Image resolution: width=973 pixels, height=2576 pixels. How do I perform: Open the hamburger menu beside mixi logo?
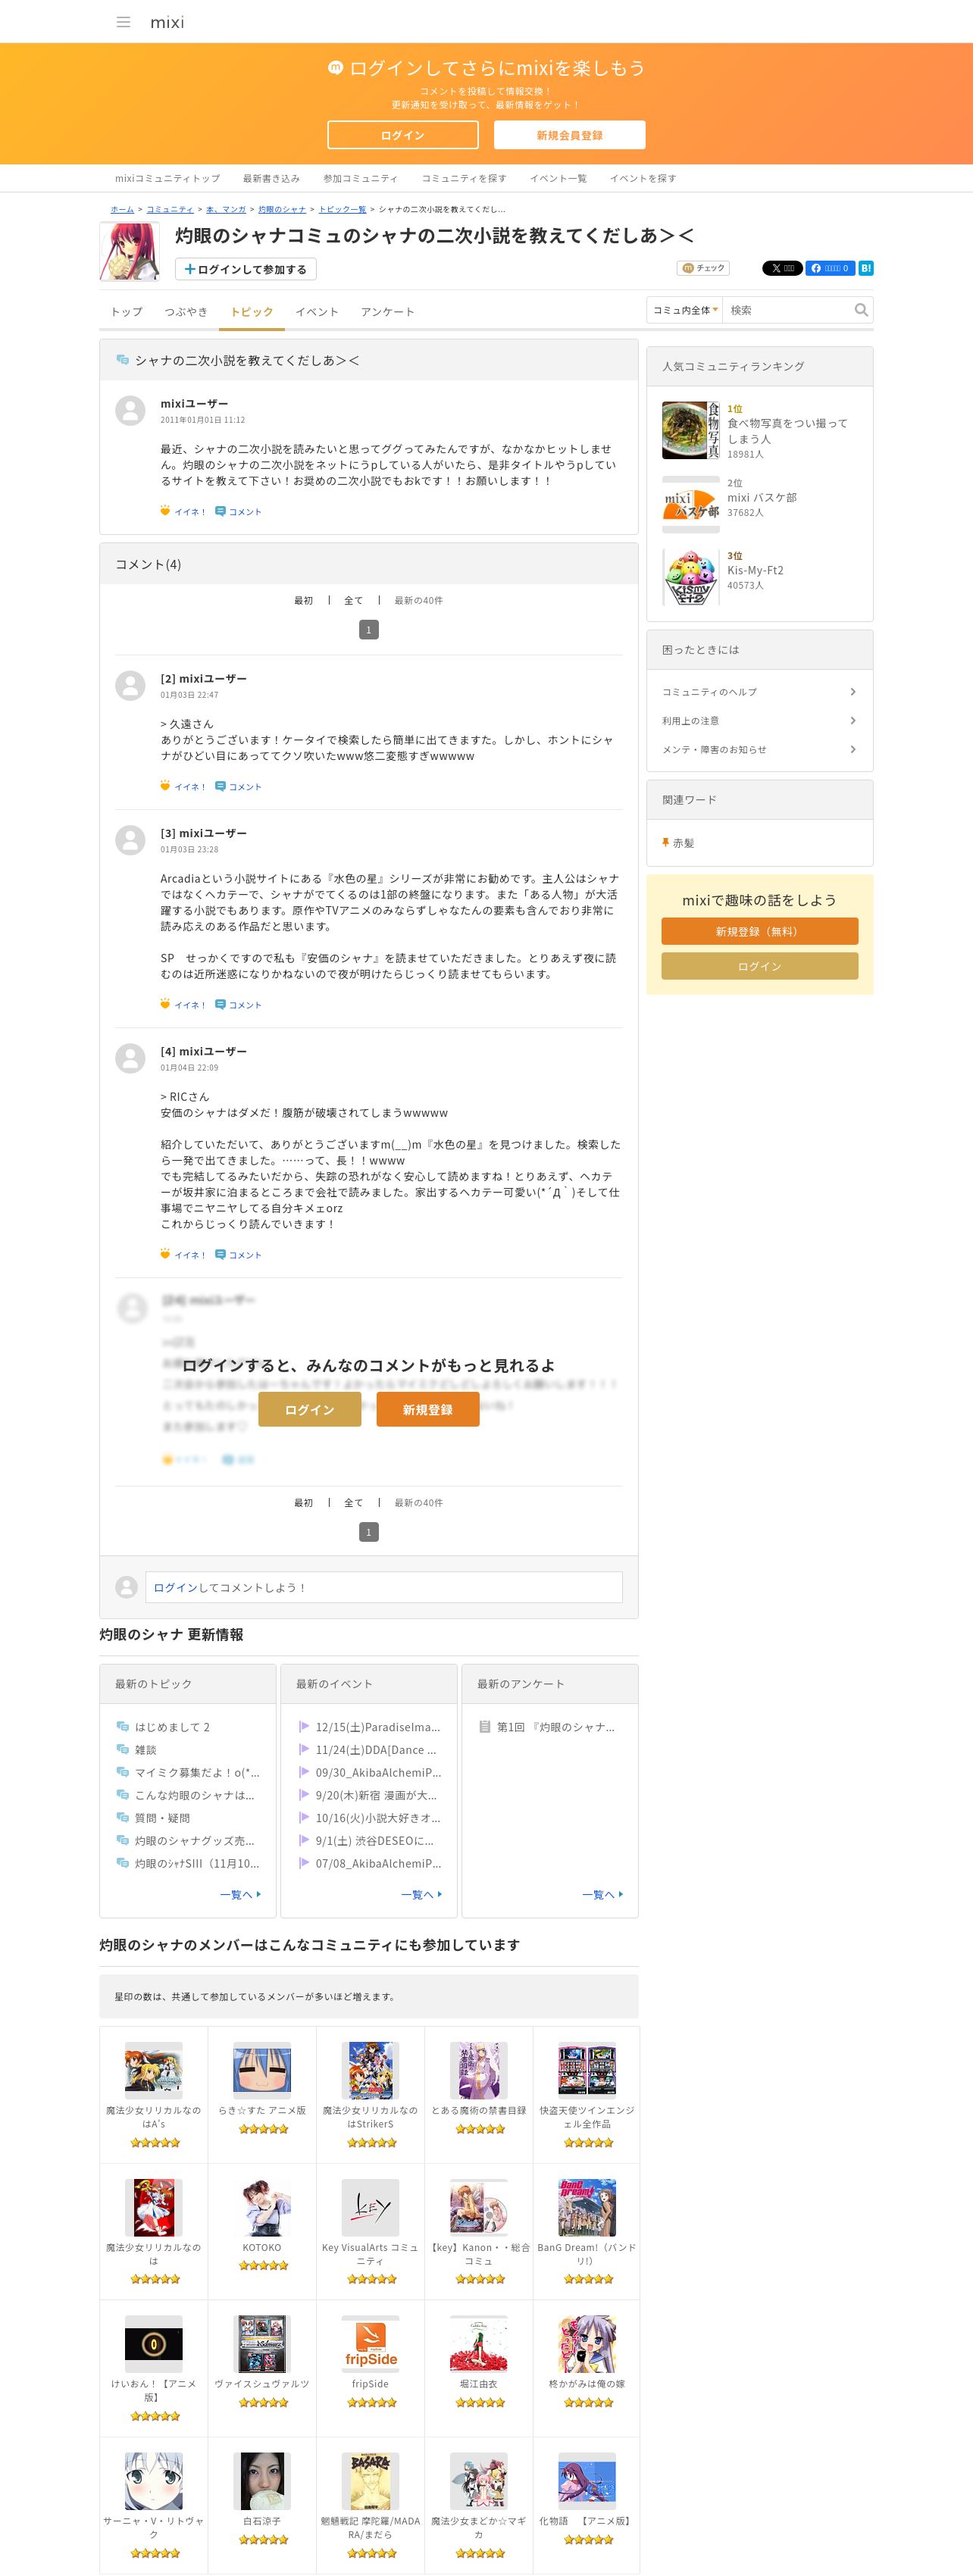pyautogui.click(x=123, y=22)
